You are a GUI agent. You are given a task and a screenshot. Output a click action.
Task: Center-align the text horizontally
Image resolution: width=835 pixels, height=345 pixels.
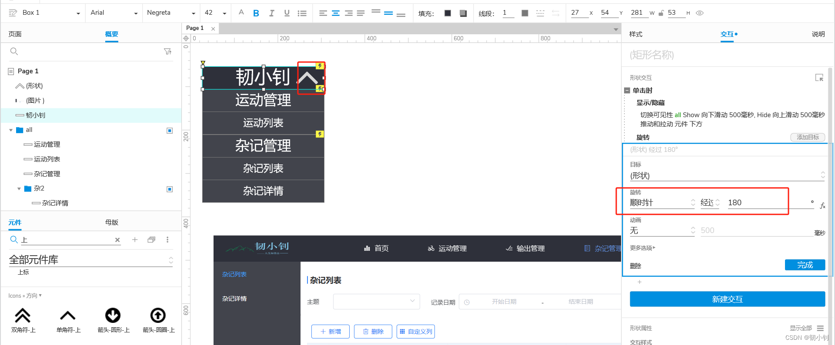pyautogui.click(x=336, y=13)
